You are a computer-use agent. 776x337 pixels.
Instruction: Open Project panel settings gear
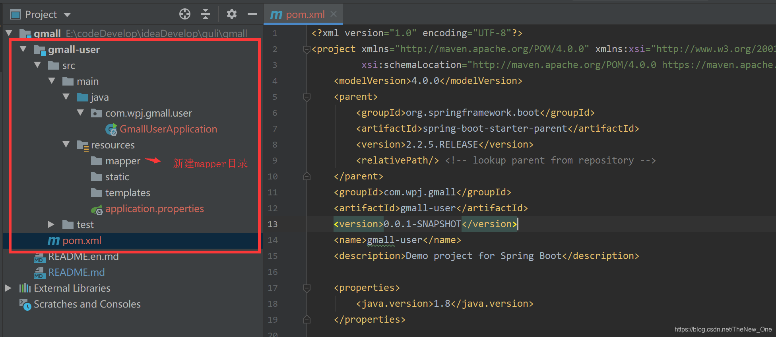tap(232, 14)
